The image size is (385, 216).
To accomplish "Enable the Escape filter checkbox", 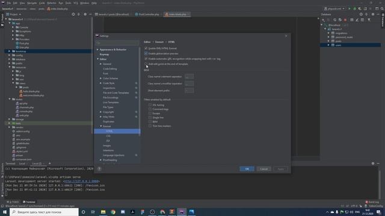I will (x=150, y=113).
